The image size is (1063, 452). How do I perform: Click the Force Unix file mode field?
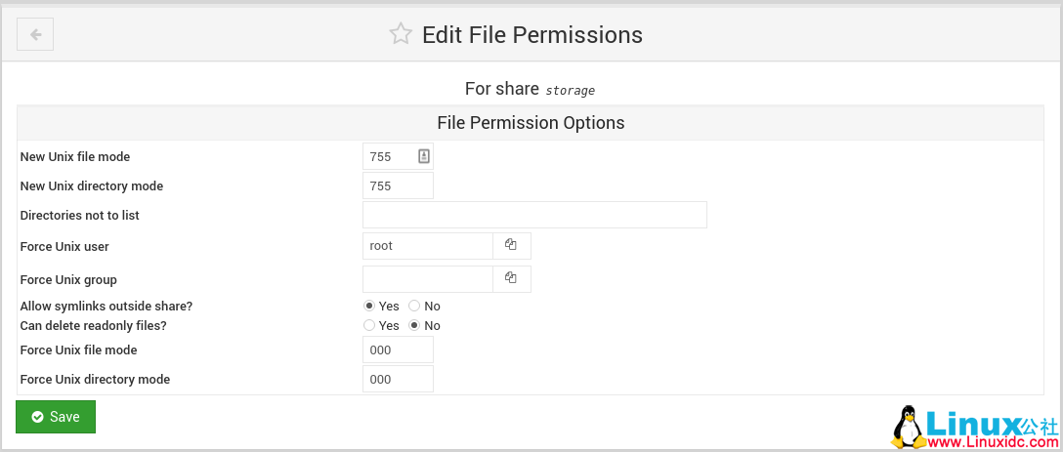(398, 350)
